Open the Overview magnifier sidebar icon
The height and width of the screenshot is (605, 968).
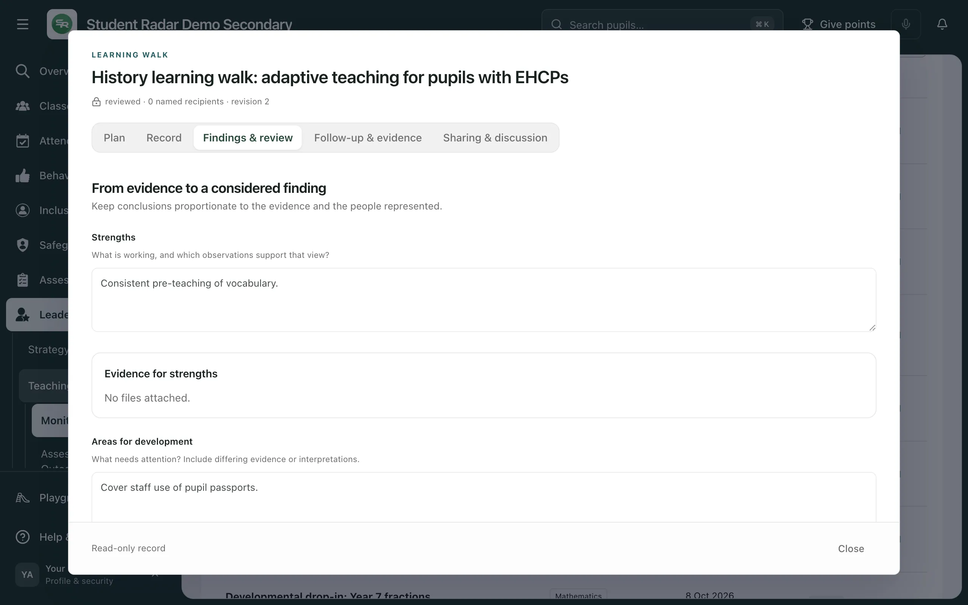[x=22, y=71]
